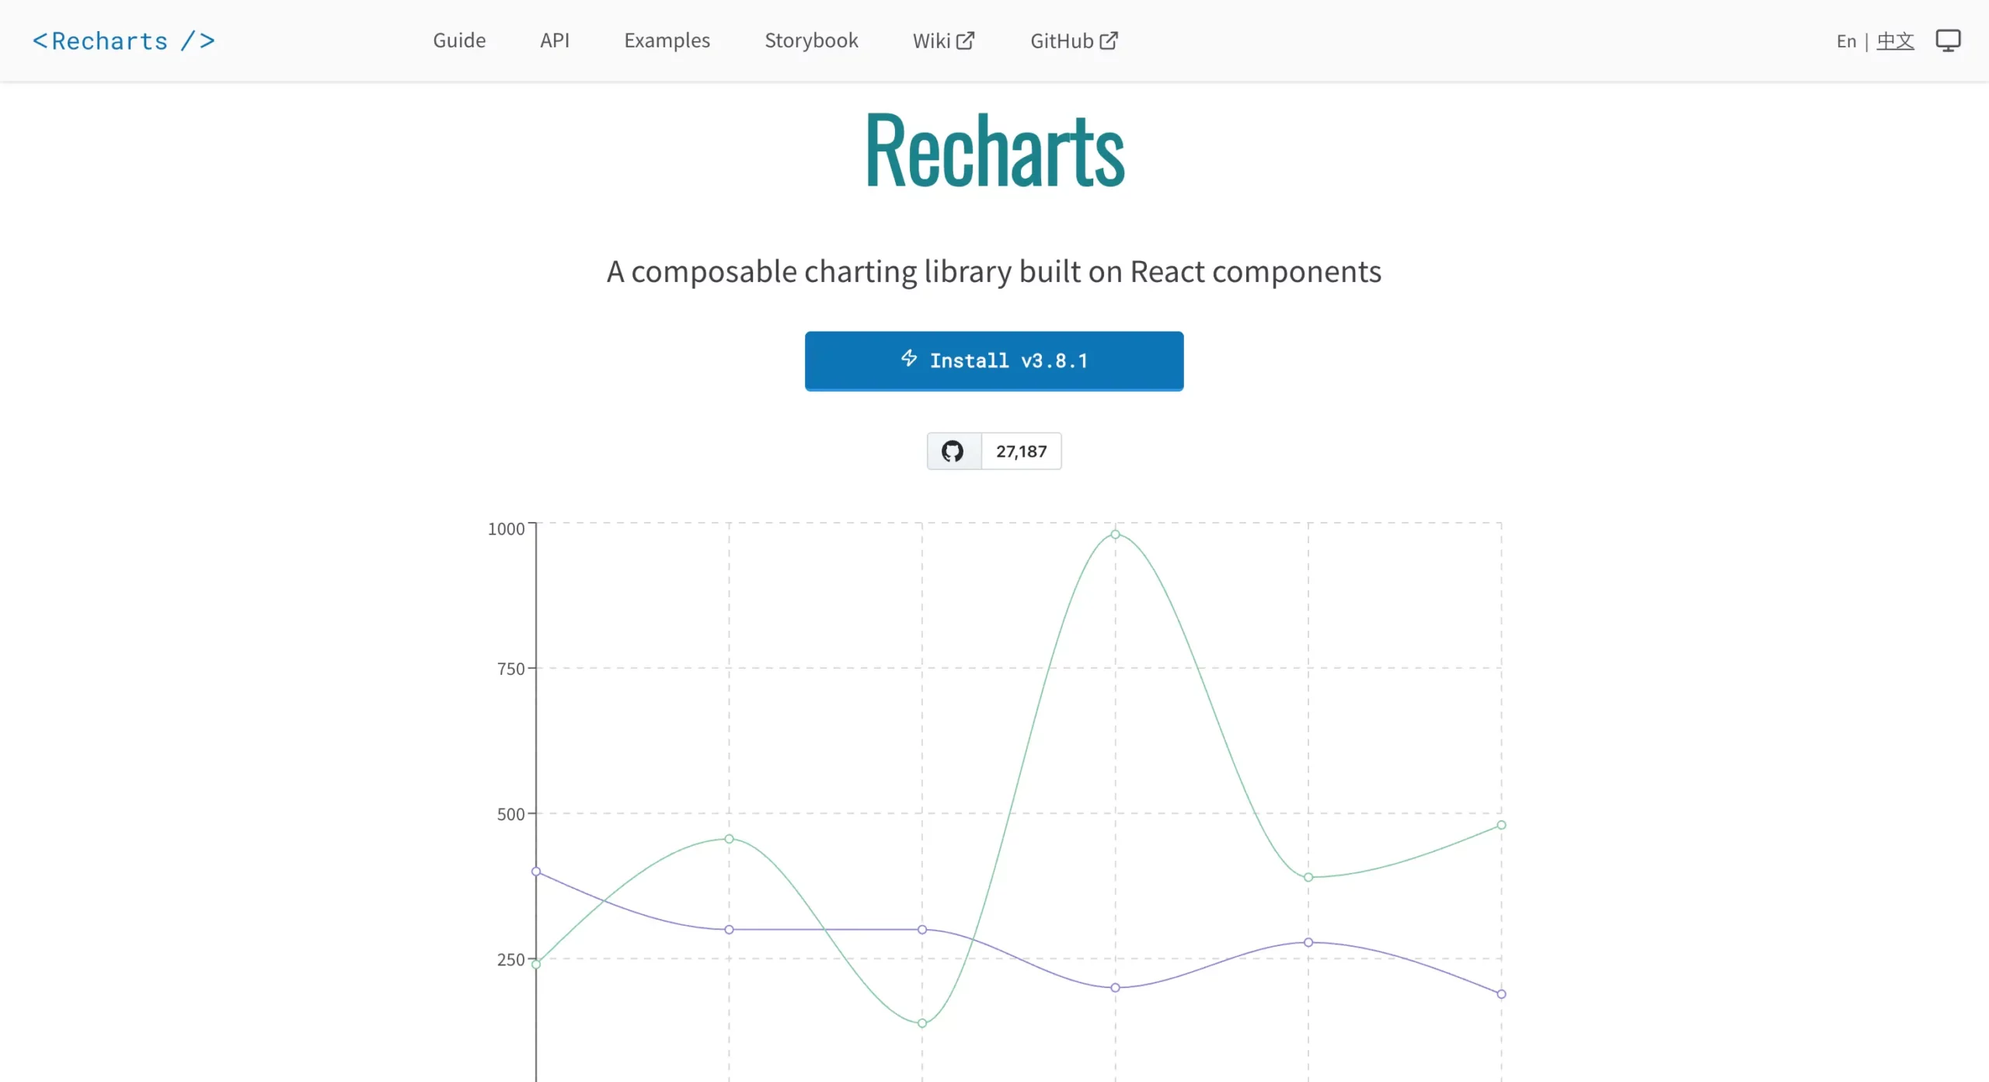The image size is (1989, 1082).
Task: Click the purple line starting data point at 400
Action: click(x=536, y=872)
